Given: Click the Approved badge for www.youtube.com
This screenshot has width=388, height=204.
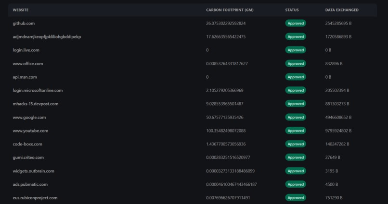Looking at the screenshot, I should coord(296,131).
